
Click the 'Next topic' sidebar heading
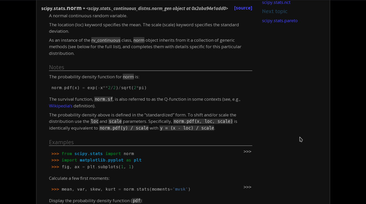click(275, 11)
